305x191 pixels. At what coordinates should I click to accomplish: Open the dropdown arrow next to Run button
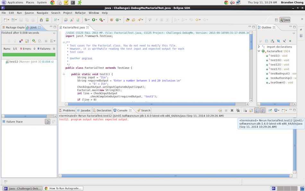point(97,20)
